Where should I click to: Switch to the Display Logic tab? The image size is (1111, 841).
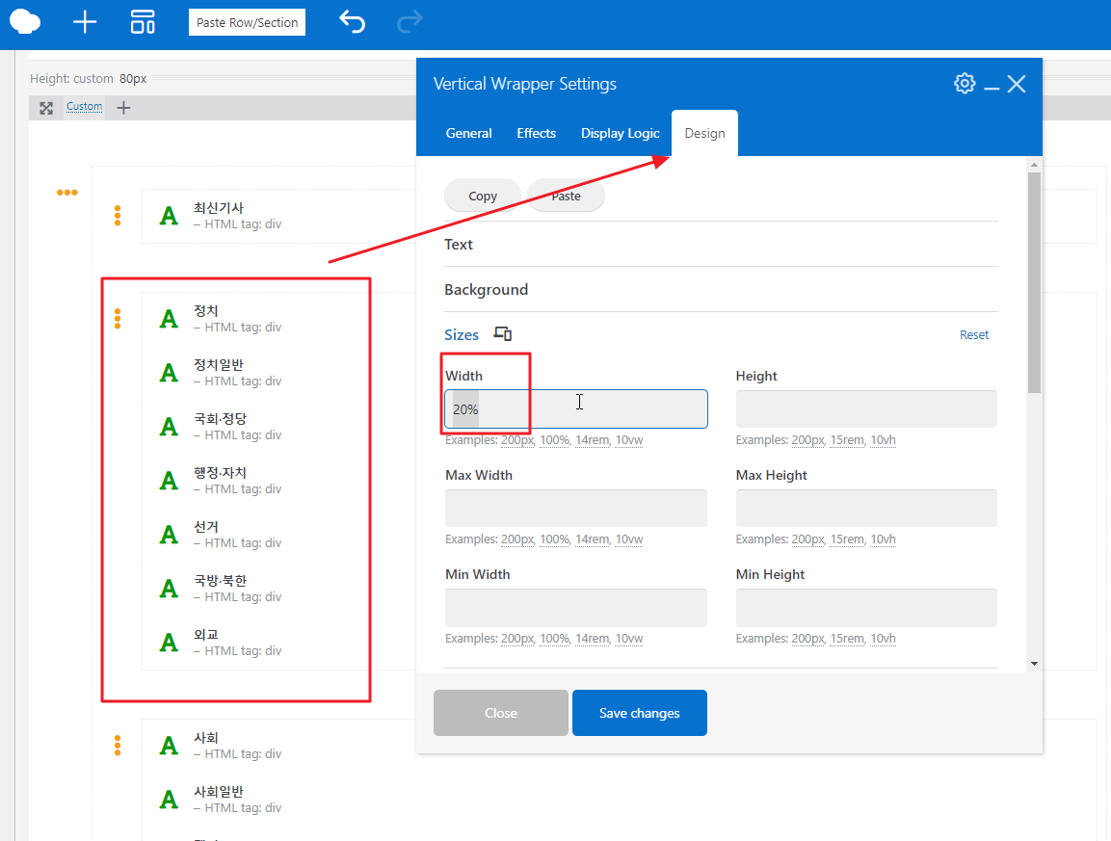tap(620, 133)
